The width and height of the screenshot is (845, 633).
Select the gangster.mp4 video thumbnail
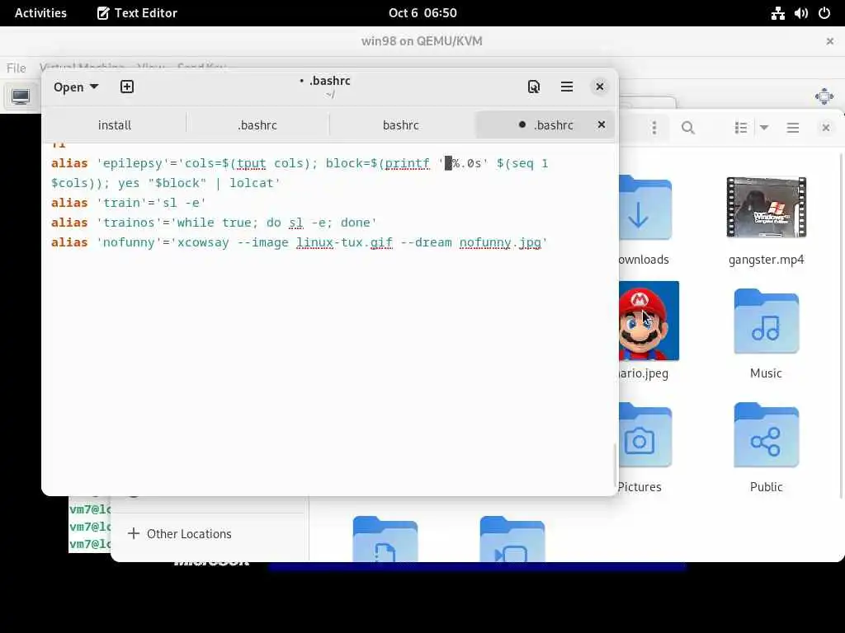point(766,207)
